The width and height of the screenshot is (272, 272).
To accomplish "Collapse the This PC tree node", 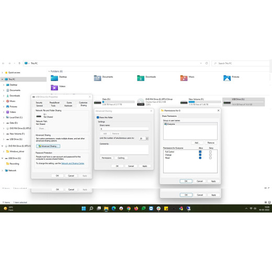I will coord(2,79).
